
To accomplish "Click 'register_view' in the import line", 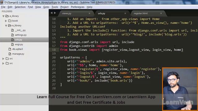I will [115, 50].
